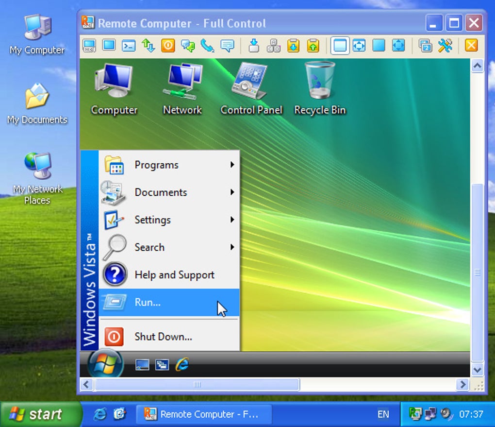Click the text chat bubbles icon
495x427 pixels.
pyautogui.click(x=188, y=46)
